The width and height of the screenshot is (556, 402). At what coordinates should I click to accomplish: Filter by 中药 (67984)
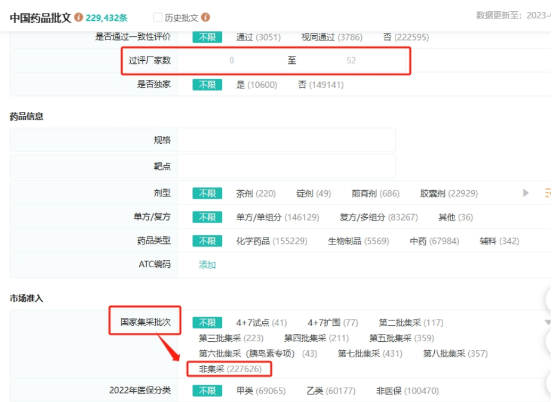coord(434,241)
